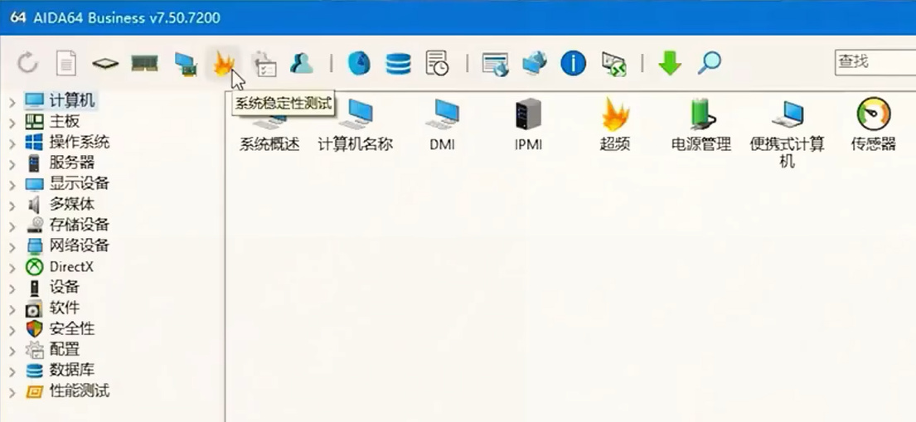Viewport: 916px width, 422px height.
Task: Focus the 查找 search field
Action: click(875, 62)
